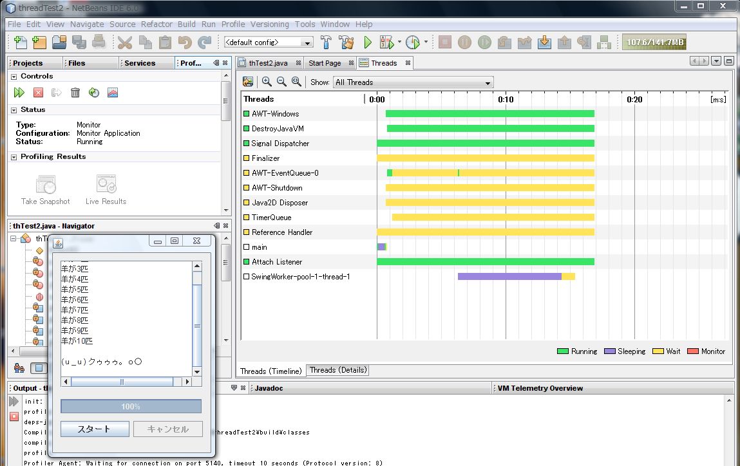Click the Cut scissors icon in toolbar
The height and width of the screenshot is (466, 740).
coord(125,42)
